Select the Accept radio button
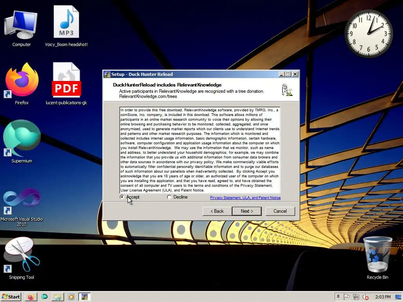 coord(122,197)
